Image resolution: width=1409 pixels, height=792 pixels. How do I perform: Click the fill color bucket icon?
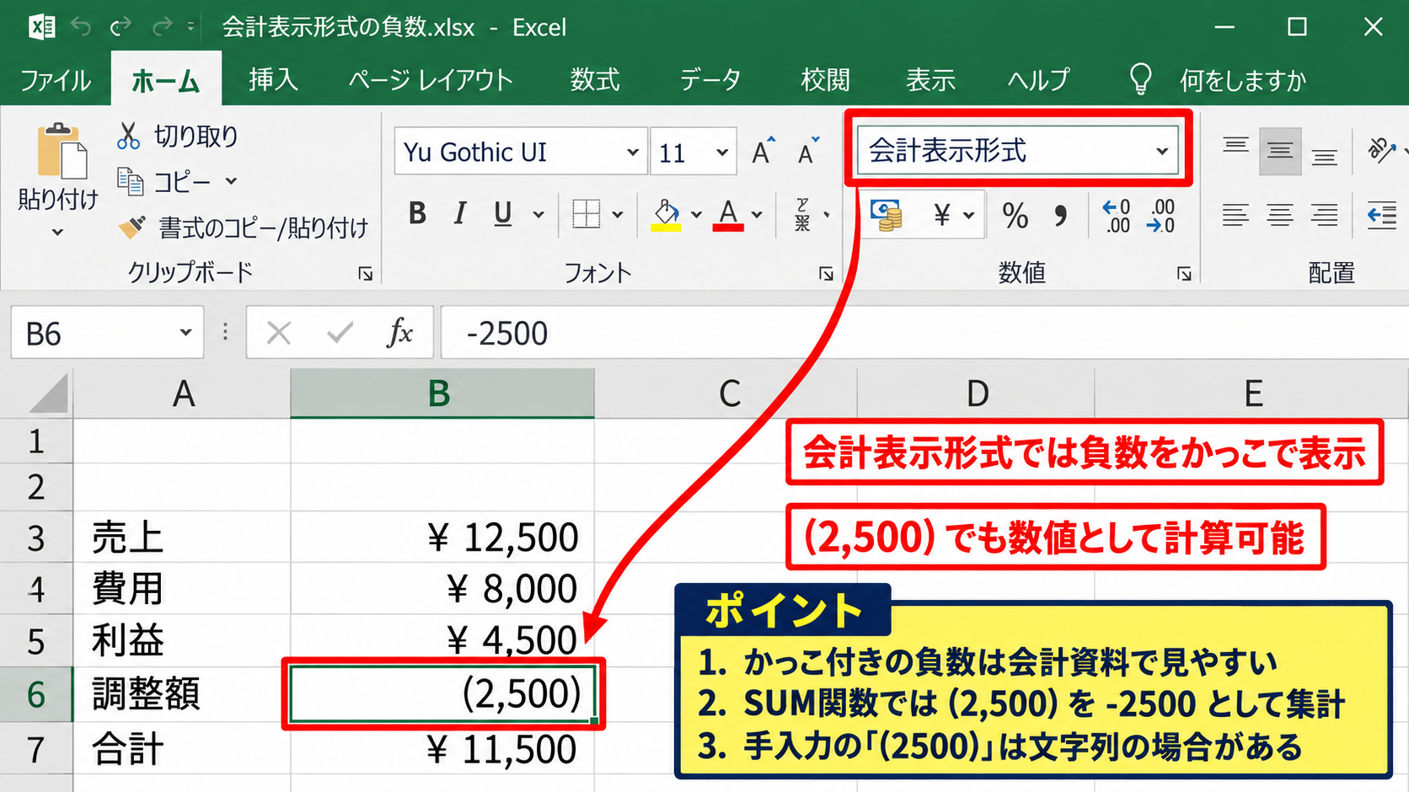click(667, 215)
